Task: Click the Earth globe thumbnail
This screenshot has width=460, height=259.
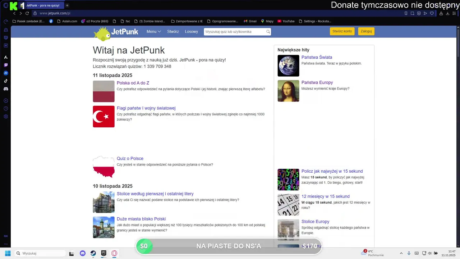Action: [x=288, y=66]
